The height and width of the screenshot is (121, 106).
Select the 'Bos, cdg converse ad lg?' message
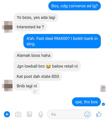click(x=75, y=6)
